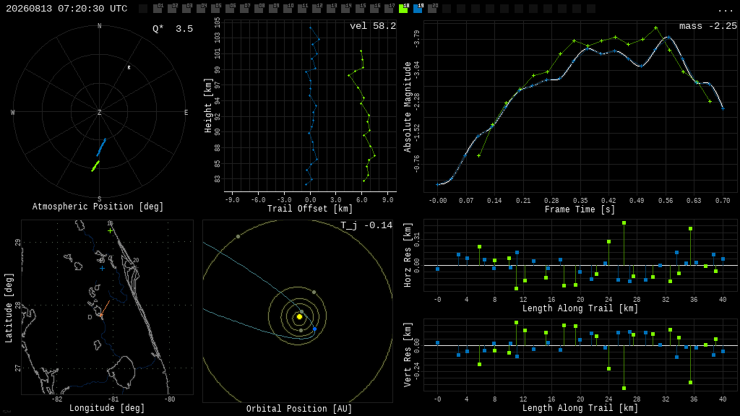Select station box 17 in top bar
This screenshot has height=416, width=740.
tap(389, 9)
